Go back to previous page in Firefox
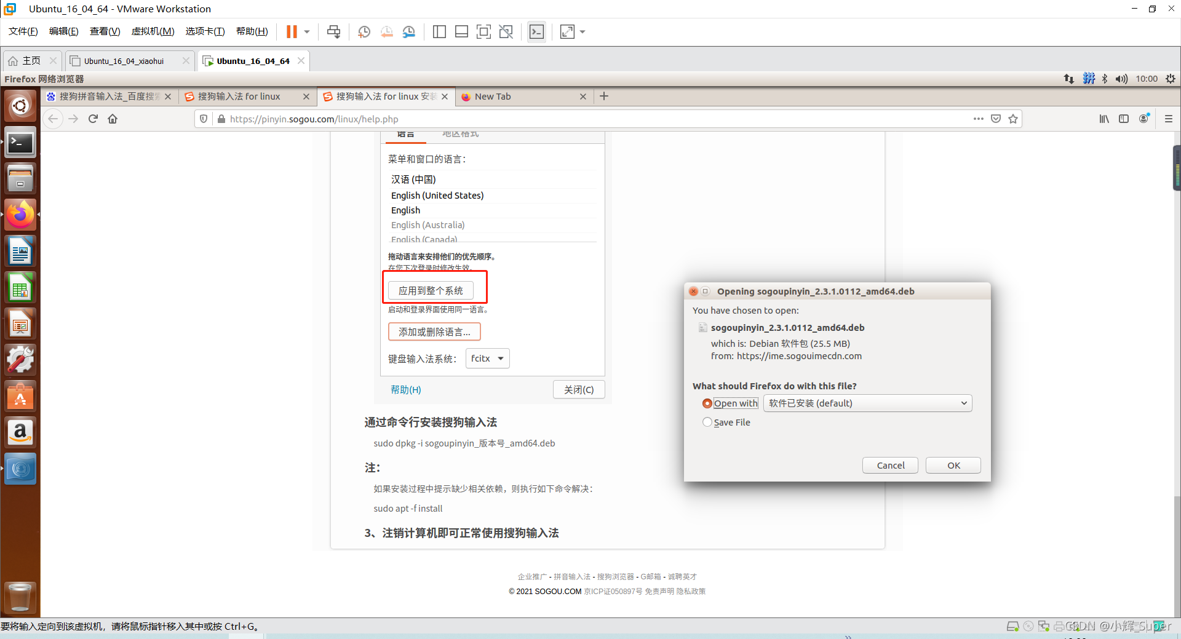Viewport: 1181px width, 639px height. coord(54,119)
